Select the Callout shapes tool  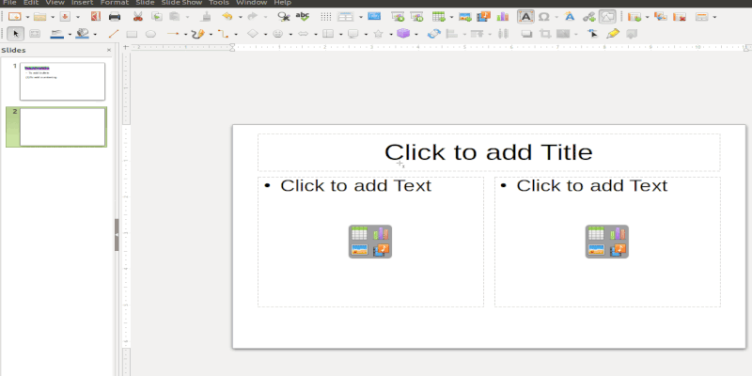tap(353, 34)
